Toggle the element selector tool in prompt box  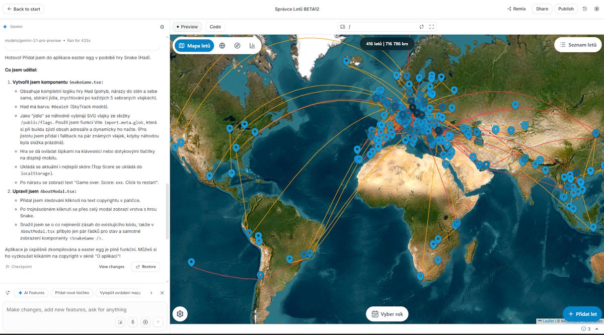coord(120,322)
